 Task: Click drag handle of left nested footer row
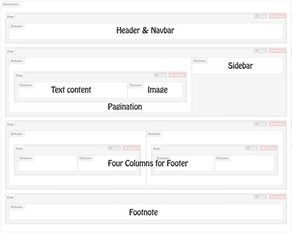point(114,148)
